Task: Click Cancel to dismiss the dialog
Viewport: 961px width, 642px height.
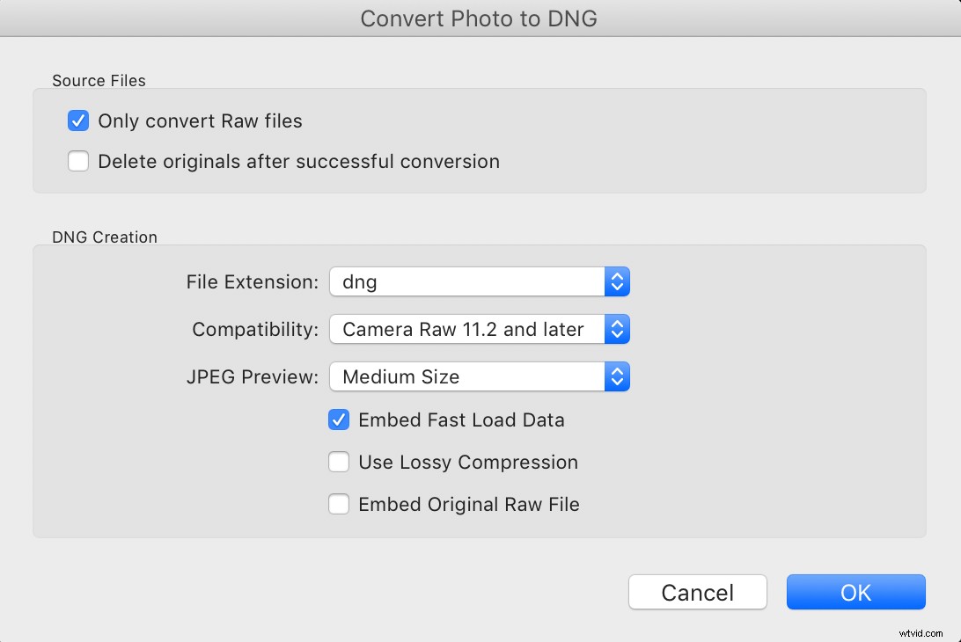Action: point(697,592)
